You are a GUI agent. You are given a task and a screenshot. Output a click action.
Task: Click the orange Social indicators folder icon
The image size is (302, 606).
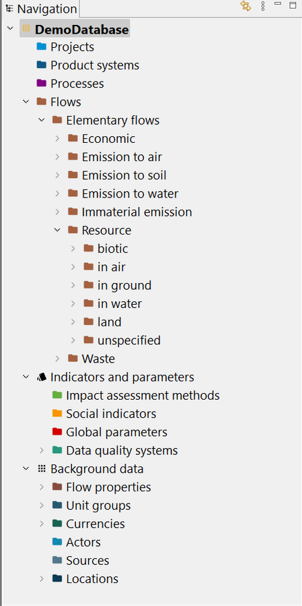click(x=57, y=413)
